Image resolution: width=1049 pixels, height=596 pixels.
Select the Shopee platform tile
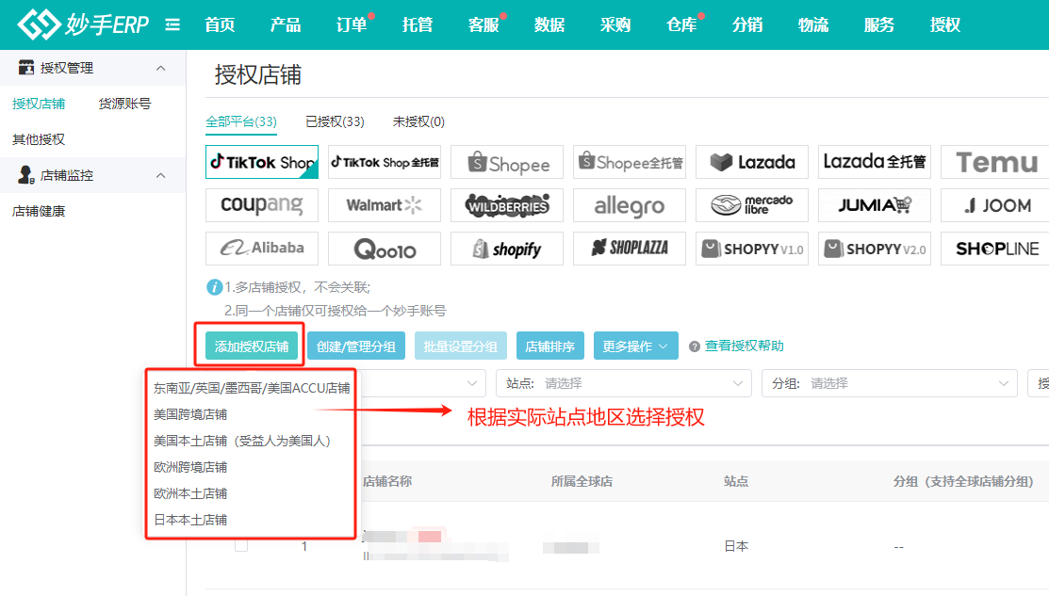click(x=507, y=162)
